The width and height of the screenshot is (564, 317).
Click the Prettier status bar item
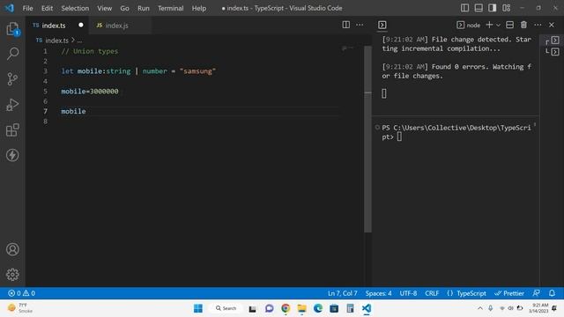point(509,293)
